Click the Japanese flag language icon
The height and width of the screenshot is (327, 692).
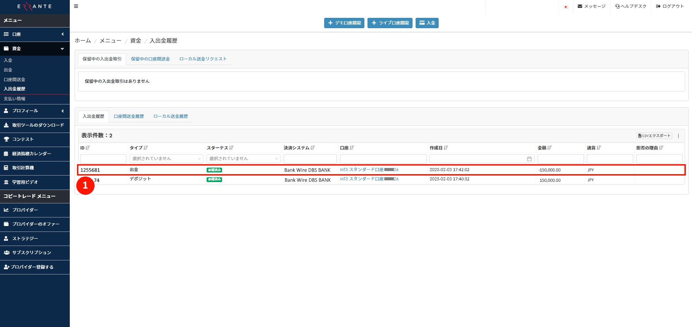click(x=566, y=7)
